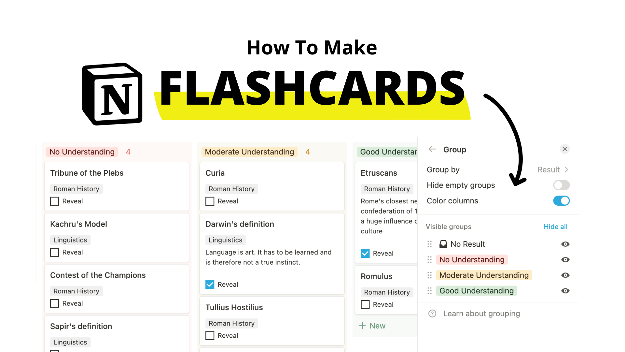Click the No Understanding color label swatch

472,259
